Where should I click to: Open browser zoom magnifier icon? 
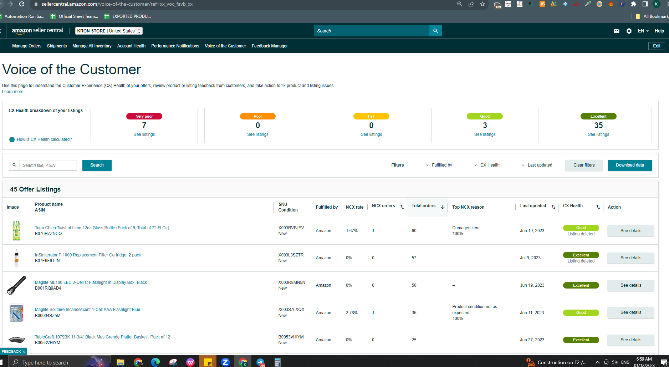point(460,4)
